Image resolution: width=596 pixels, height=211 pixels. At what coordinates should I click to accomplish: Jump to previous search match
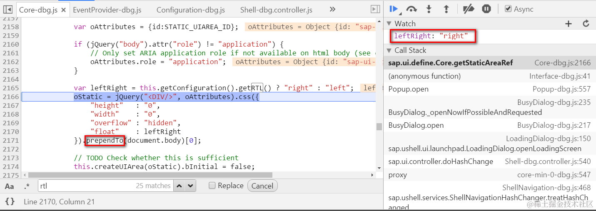179,186
